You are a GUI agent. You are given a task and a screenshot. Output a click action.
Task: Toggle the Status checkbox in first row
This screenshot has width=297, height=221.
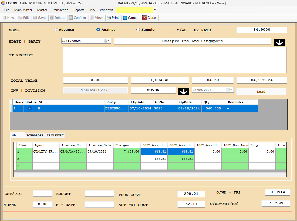point(30,108)
